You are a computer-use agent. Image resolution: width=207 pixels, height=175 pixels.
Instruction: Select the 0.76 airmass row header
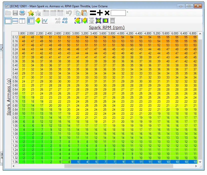click(x=15, y=102)
